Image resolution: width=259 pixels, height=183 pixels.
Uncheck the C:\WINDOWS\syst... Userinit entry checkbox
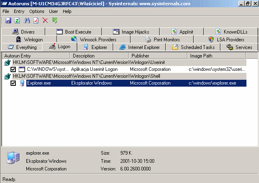coord(13,69)
